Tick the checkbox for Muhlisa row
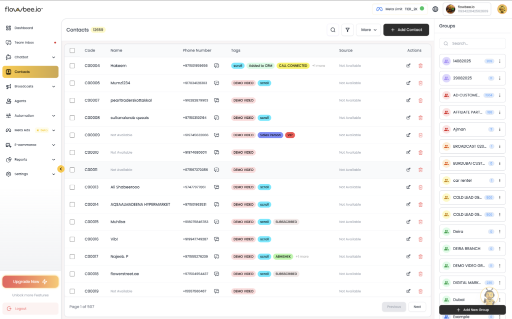 point(72,222)
